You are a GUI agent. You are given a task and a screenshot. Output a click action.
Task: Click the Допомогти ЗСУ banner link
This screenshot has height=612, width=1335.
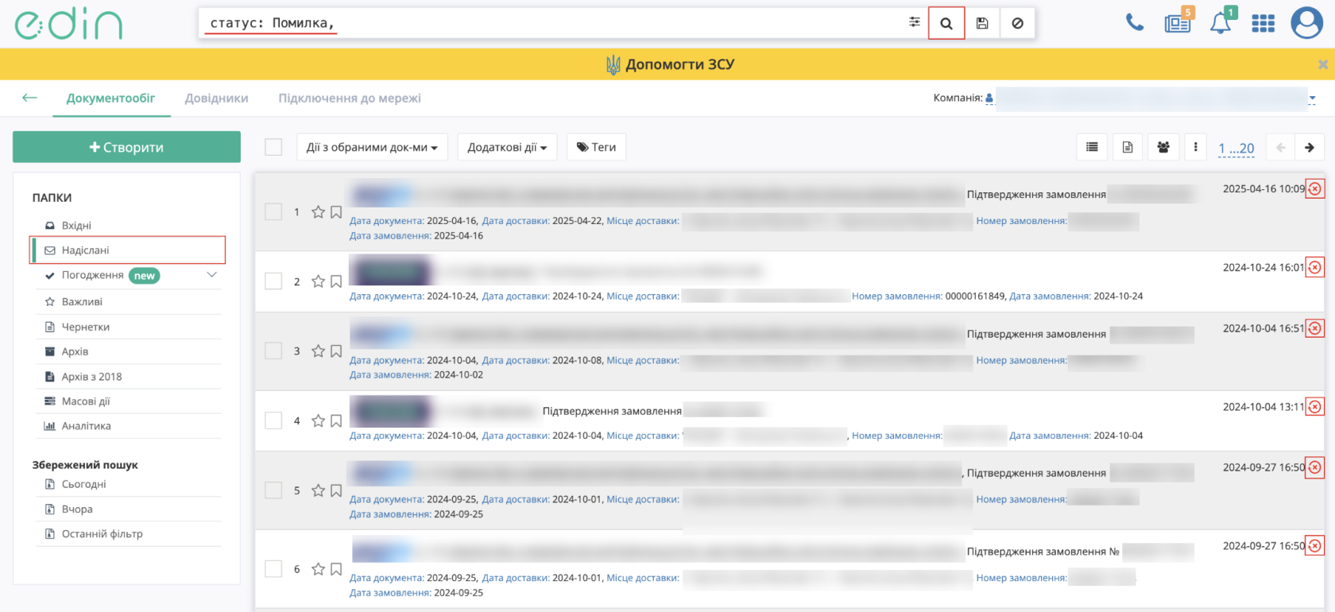pyautogui.click(x=670, y=64)
